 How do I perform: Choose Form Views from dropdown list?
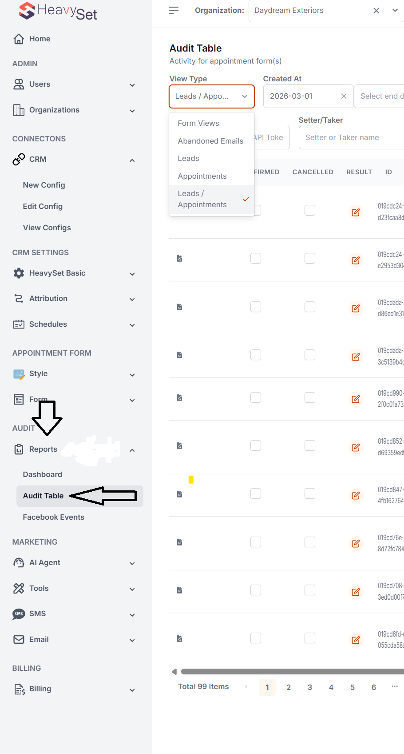point(198,123)
